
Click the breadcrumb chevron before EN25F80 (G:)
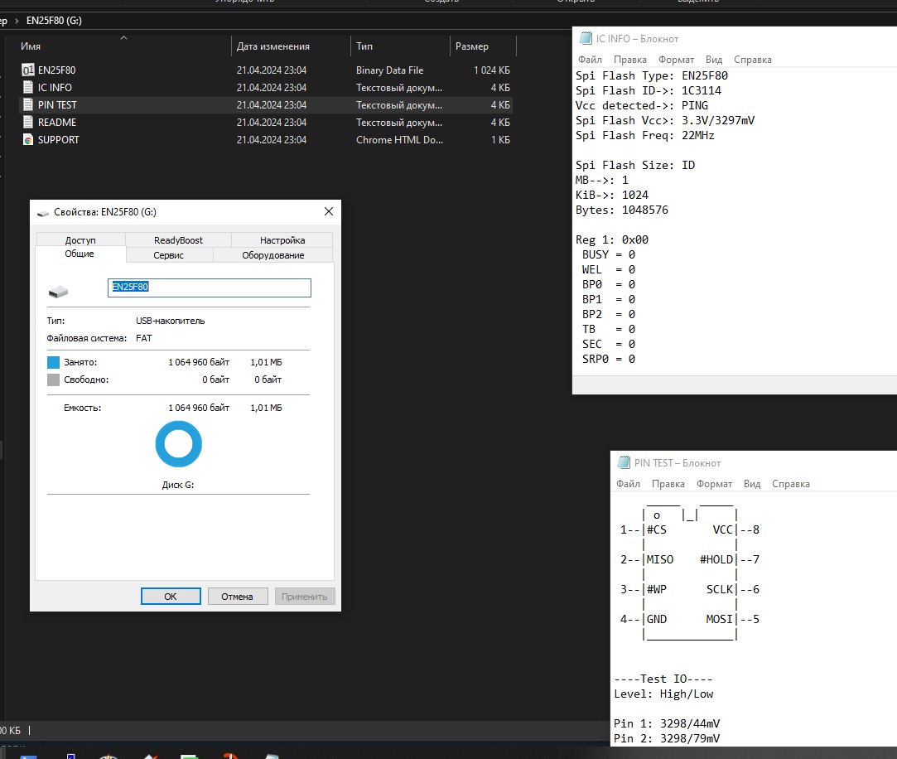[x=17, y=21]
